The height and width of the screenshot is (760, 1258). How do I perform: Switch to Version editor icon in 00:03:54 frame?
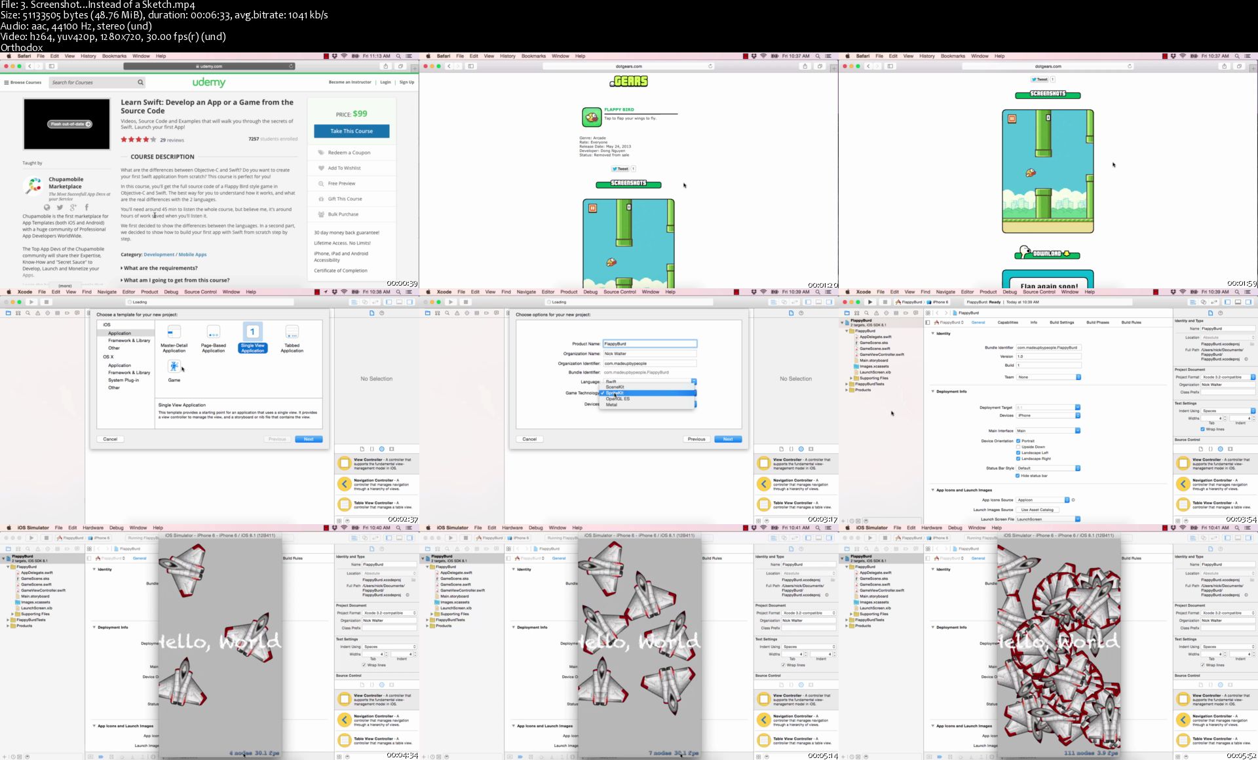(x=1213, y=302)
